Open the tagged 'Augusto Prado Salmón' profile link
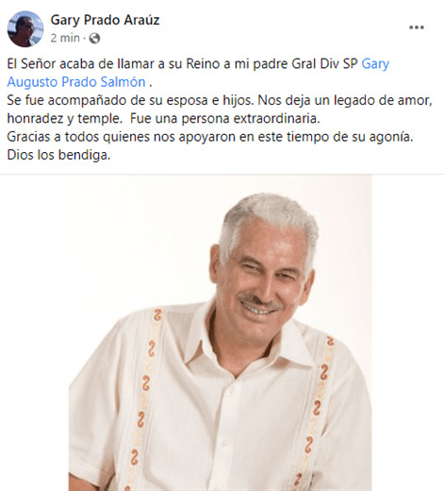This screenshot has width=444, height=491. (76, 82)
